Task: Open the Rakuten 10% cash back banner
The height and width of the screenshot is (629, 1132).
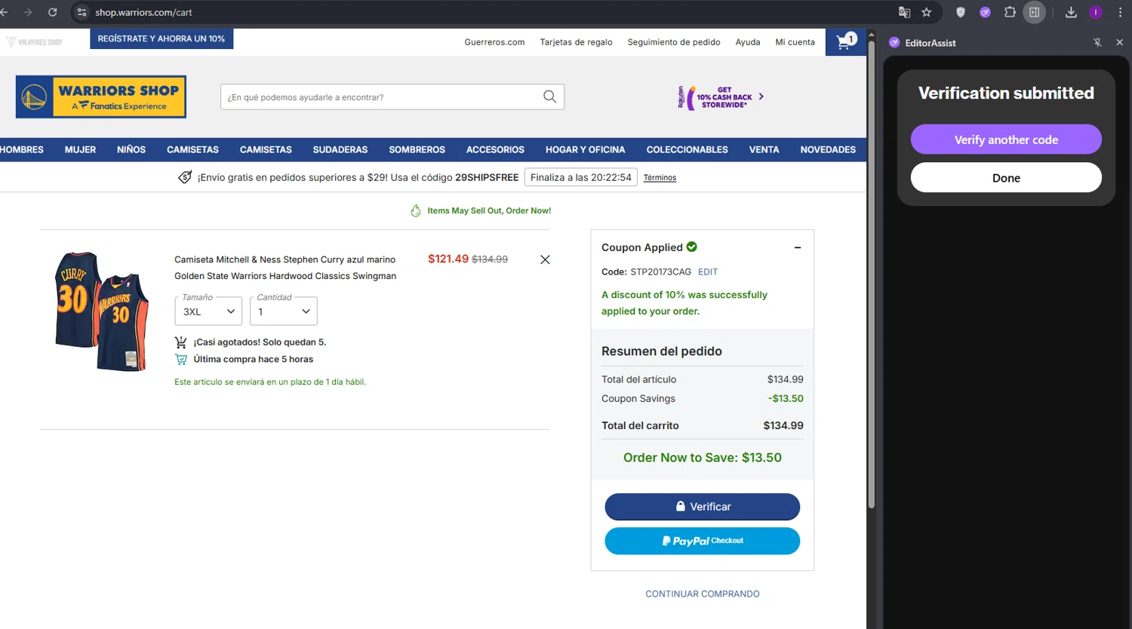Action: click(721, 97)
